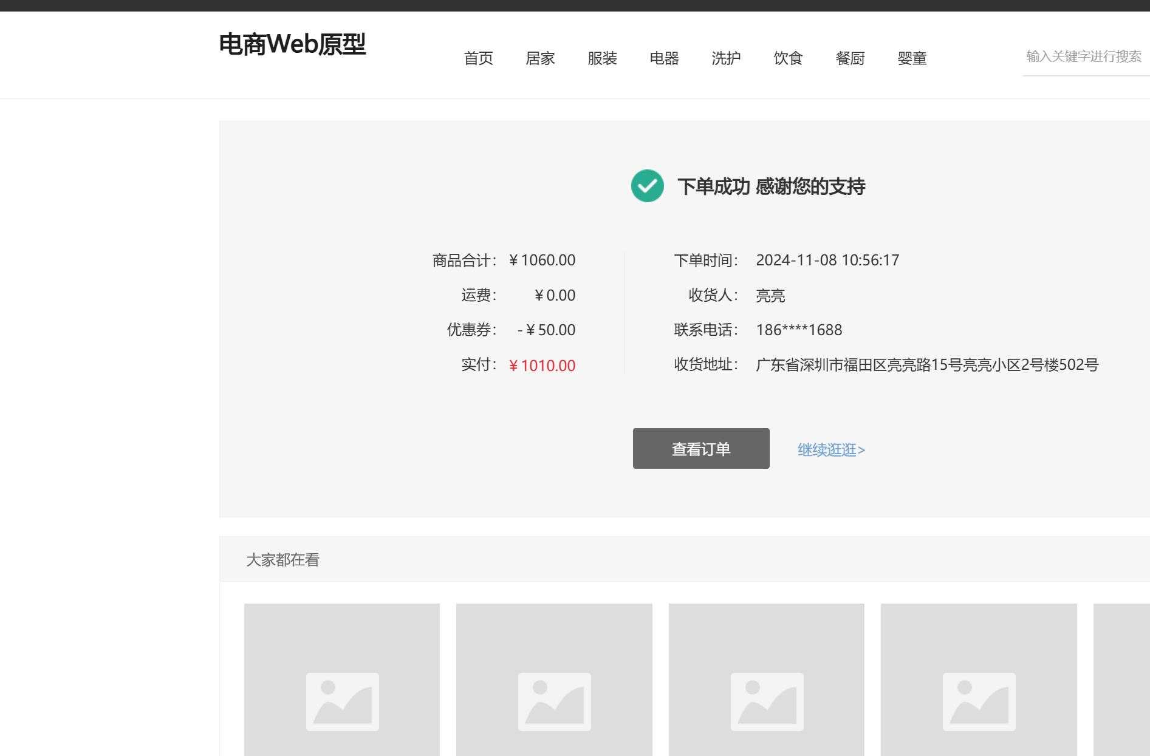Click the 查看订单 button

[700, 448]
